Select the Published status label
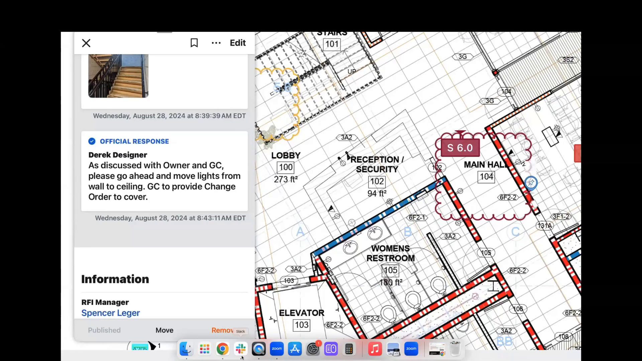This screenshot has width=642, height=361. pyautogui.click(x=104, y=330)
